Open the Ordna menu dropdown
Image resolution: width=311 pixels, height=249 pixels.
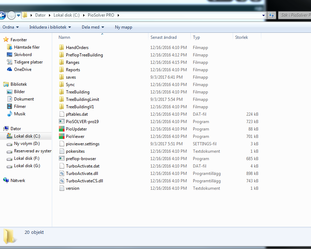click(11, 27)
